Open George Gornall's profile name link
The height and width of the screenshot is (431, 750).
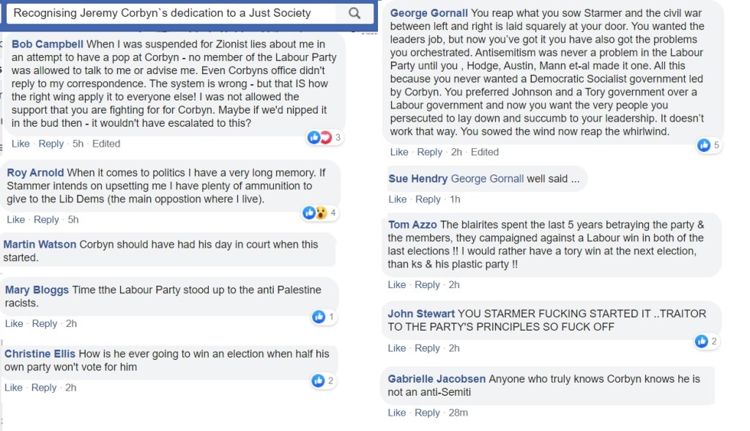tap(429, 13)
